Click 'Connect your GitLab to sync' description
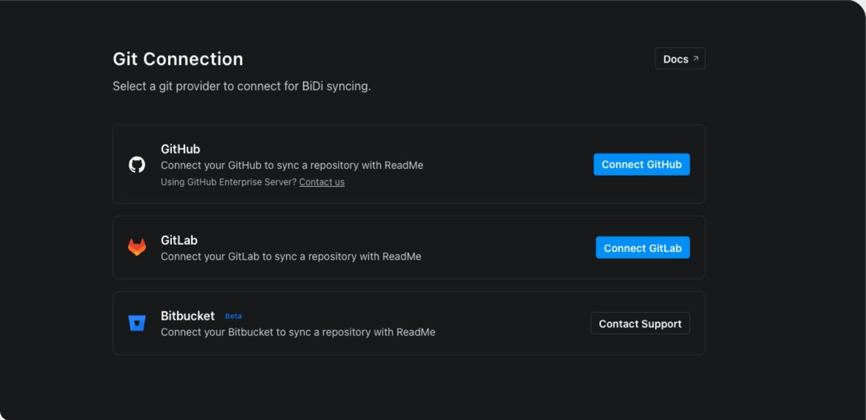This screenshot has width=866, height=420. tap(291, 257)
